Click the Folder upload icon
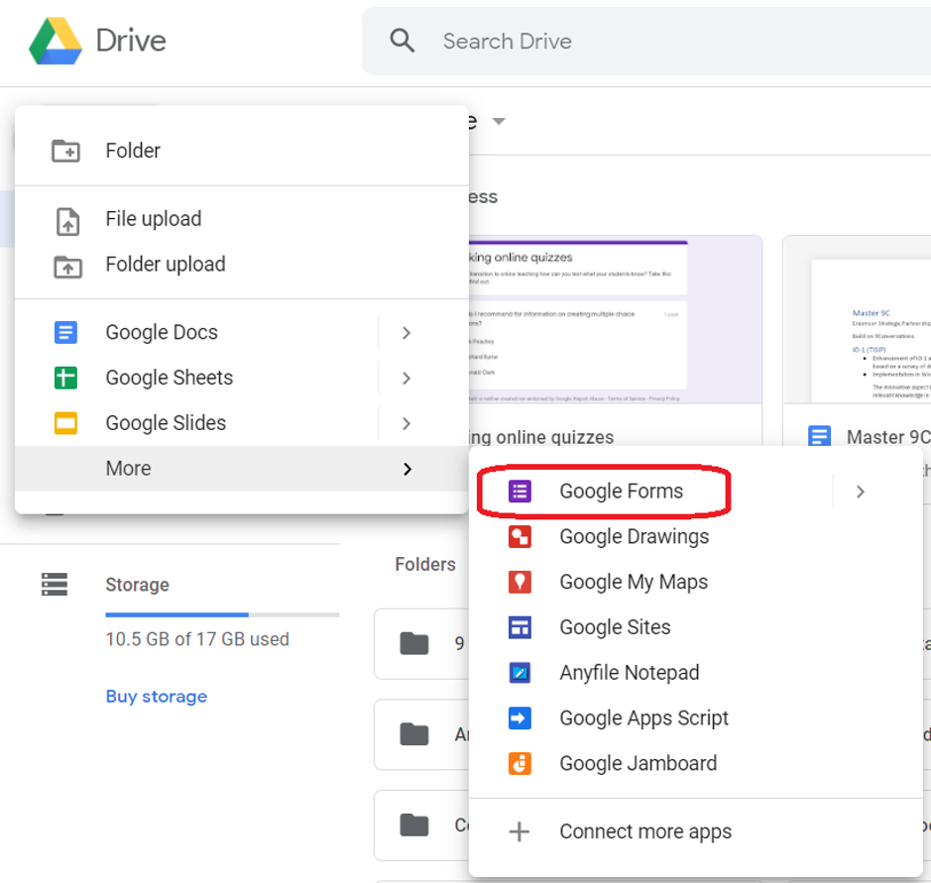The image size is (931, 883). pos(67,267)
